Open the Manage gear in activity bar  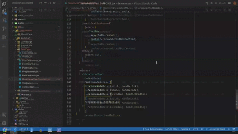pos(4,123)
